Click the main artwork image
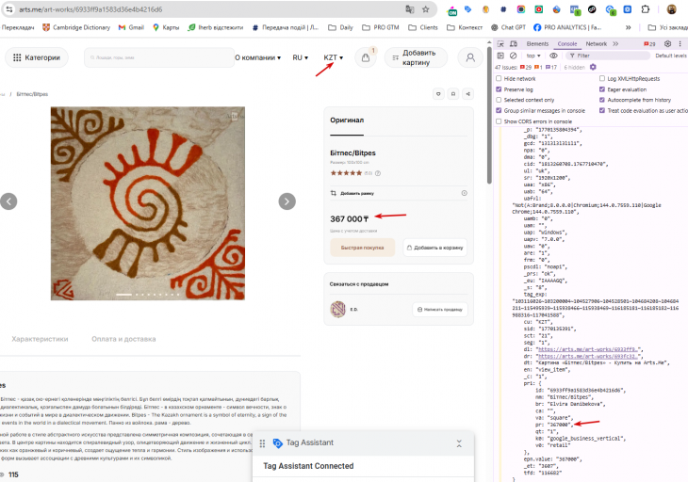Viewport: 688px width, 482px height. 148,203
